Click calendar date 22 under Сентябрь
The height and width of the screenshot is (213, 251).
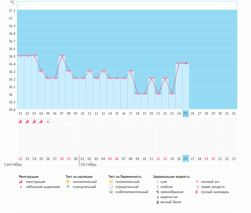click(x=20, y=159)
